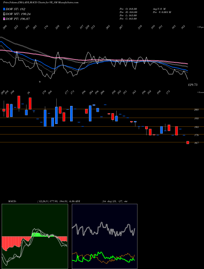
Task: Click the blue DOW ST legend swatch
Action: click(4, 9)
